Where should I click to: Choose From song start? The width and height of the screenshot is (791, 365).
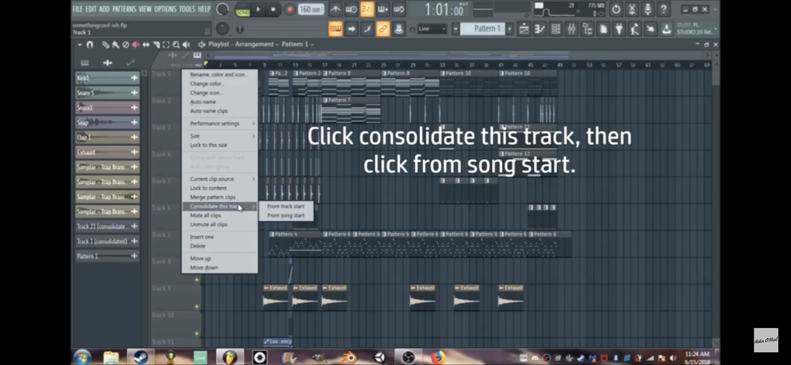point(286,215)
